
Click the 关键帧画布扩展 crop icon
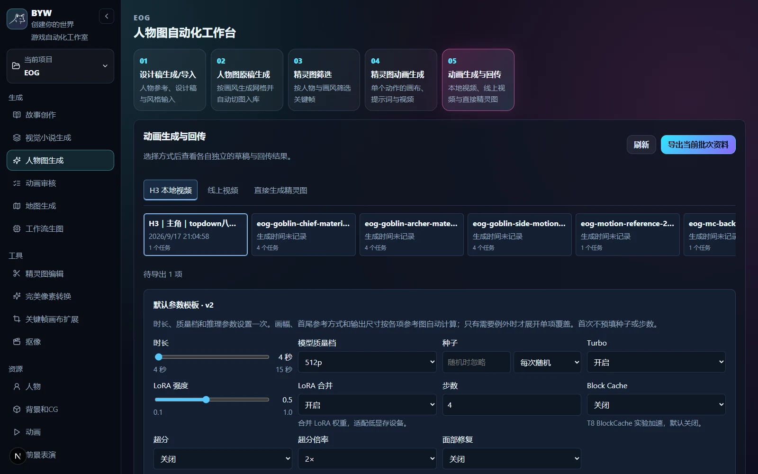[17, 319]
